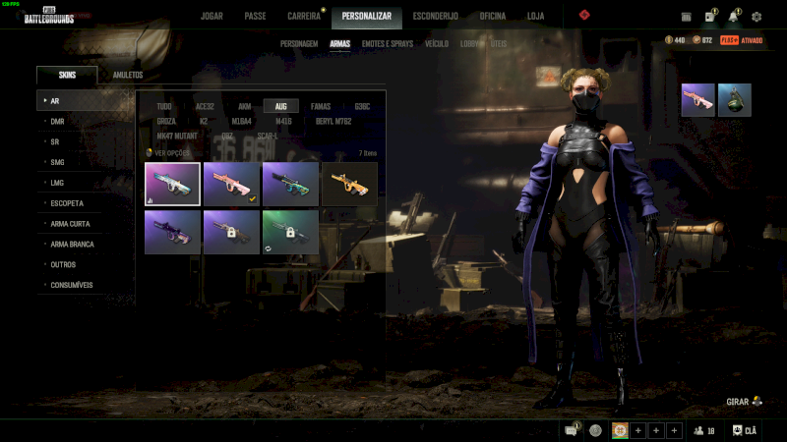Click the lock on brown AUG skin
This screenshot has height=442, width=787.
pyautogui.click(x=231, y=233)
